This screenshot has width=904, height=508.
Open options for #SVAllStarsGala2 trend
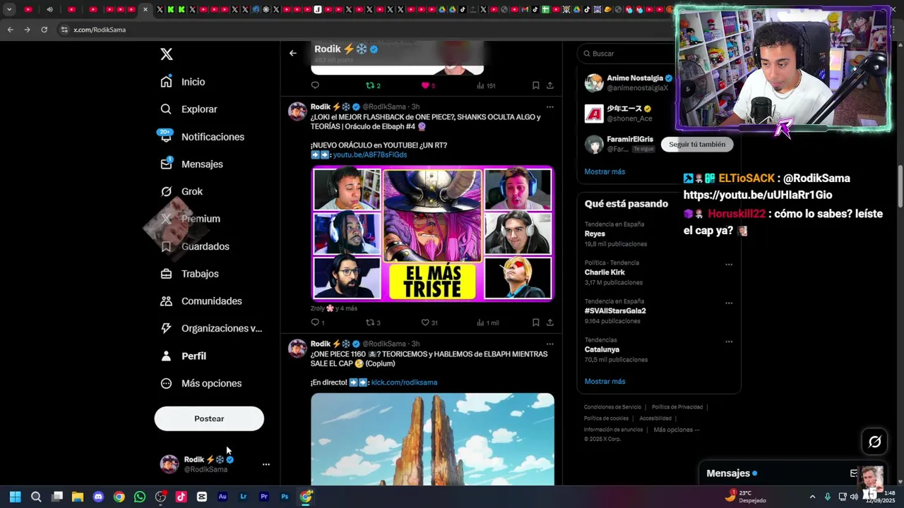[729, 303]
